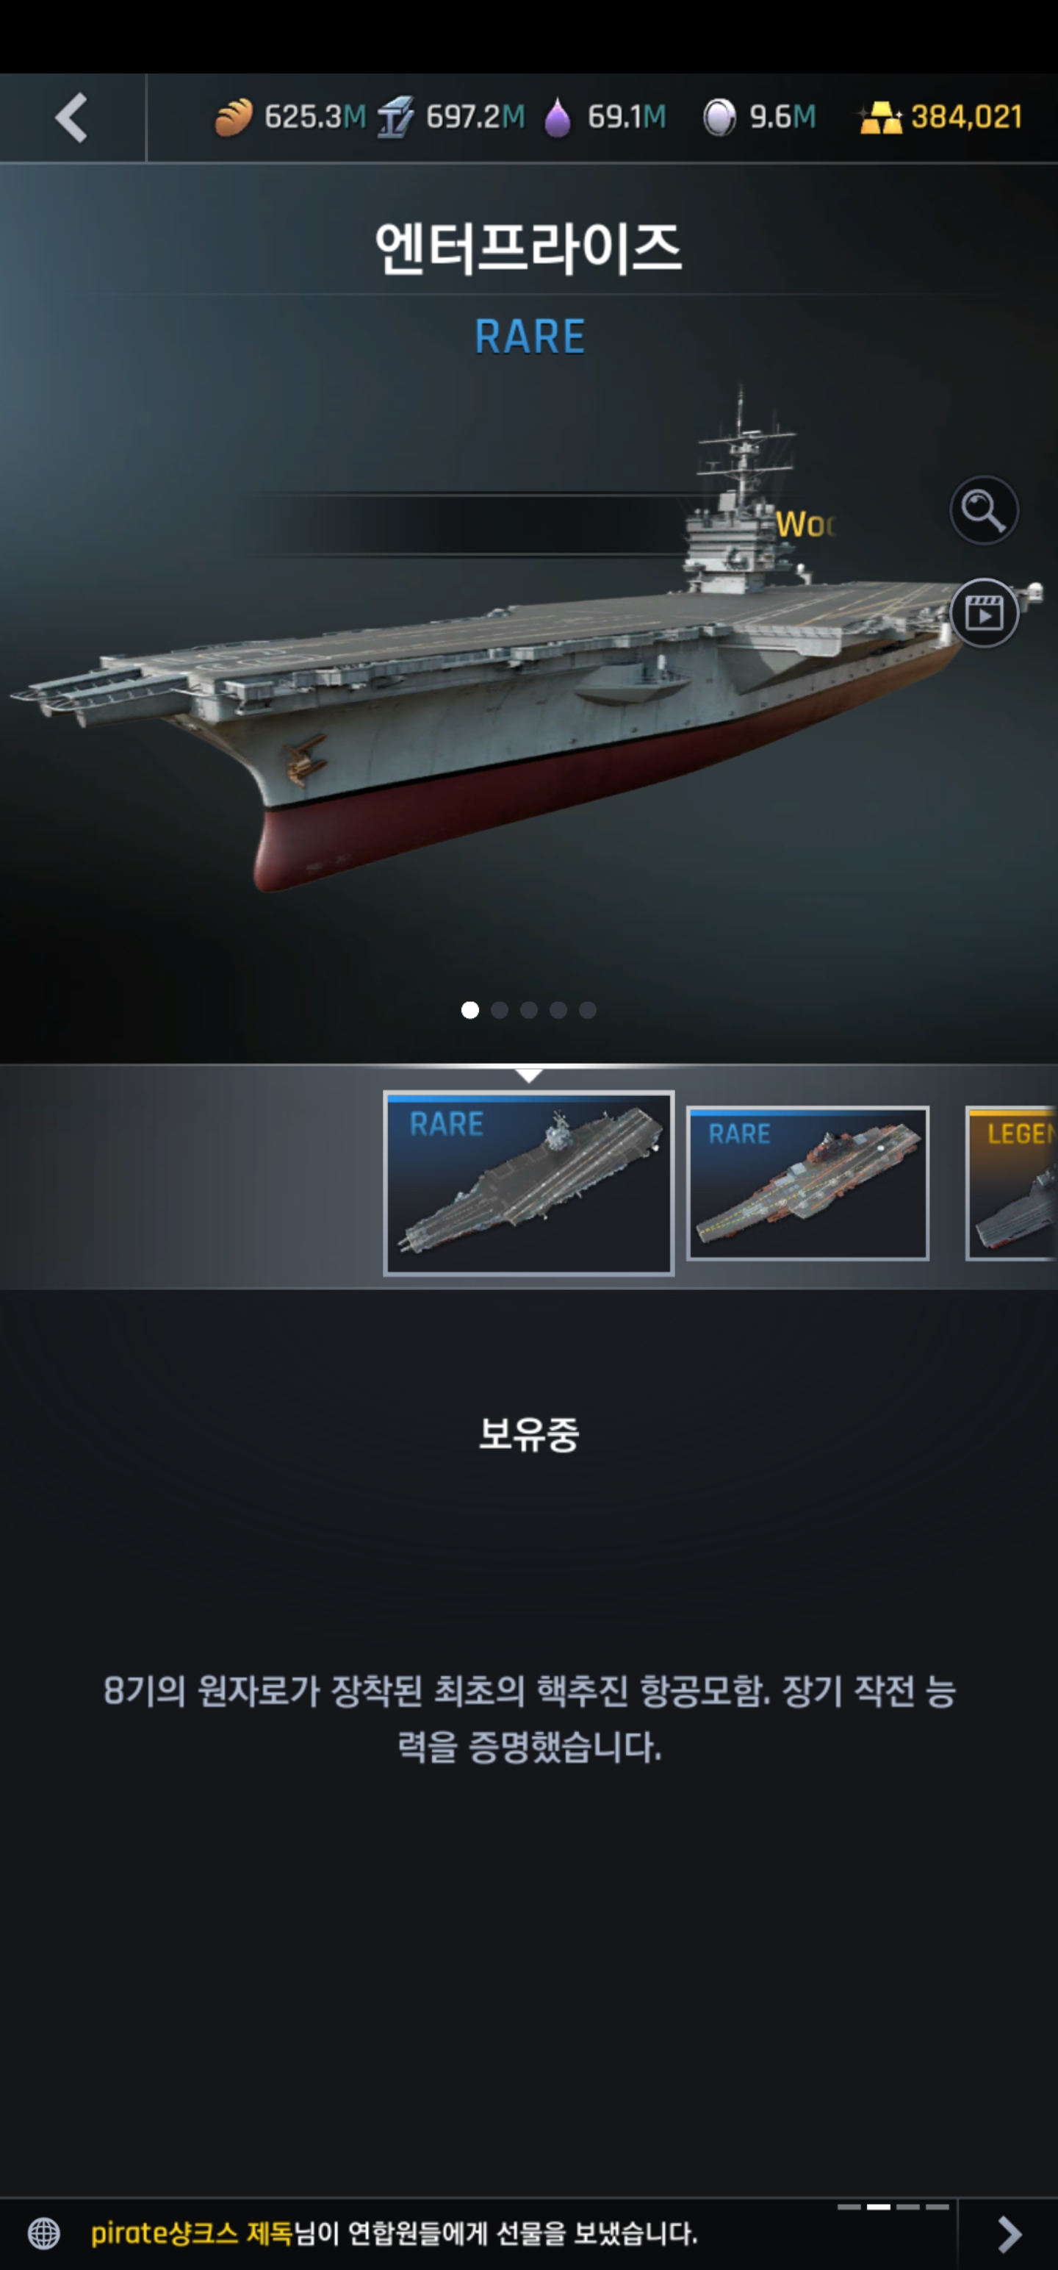The image size is (1058, 2270).
Task: Tap the bread food resource icon
Action: point(234,117)
